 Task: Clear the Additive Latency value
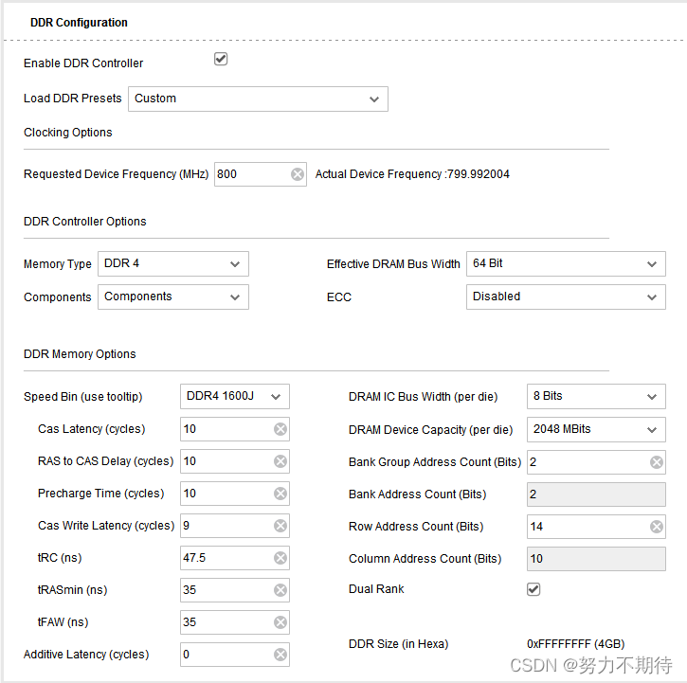(280, 655)
